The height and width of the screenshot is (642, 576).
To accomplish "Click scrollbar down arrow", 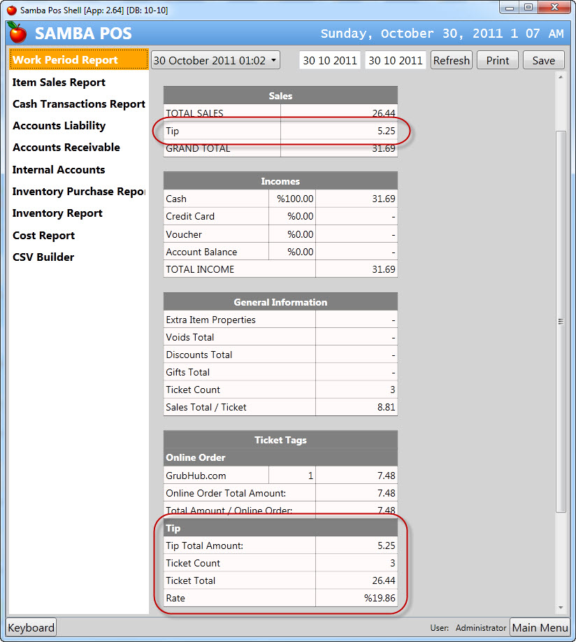I will 561,608.
